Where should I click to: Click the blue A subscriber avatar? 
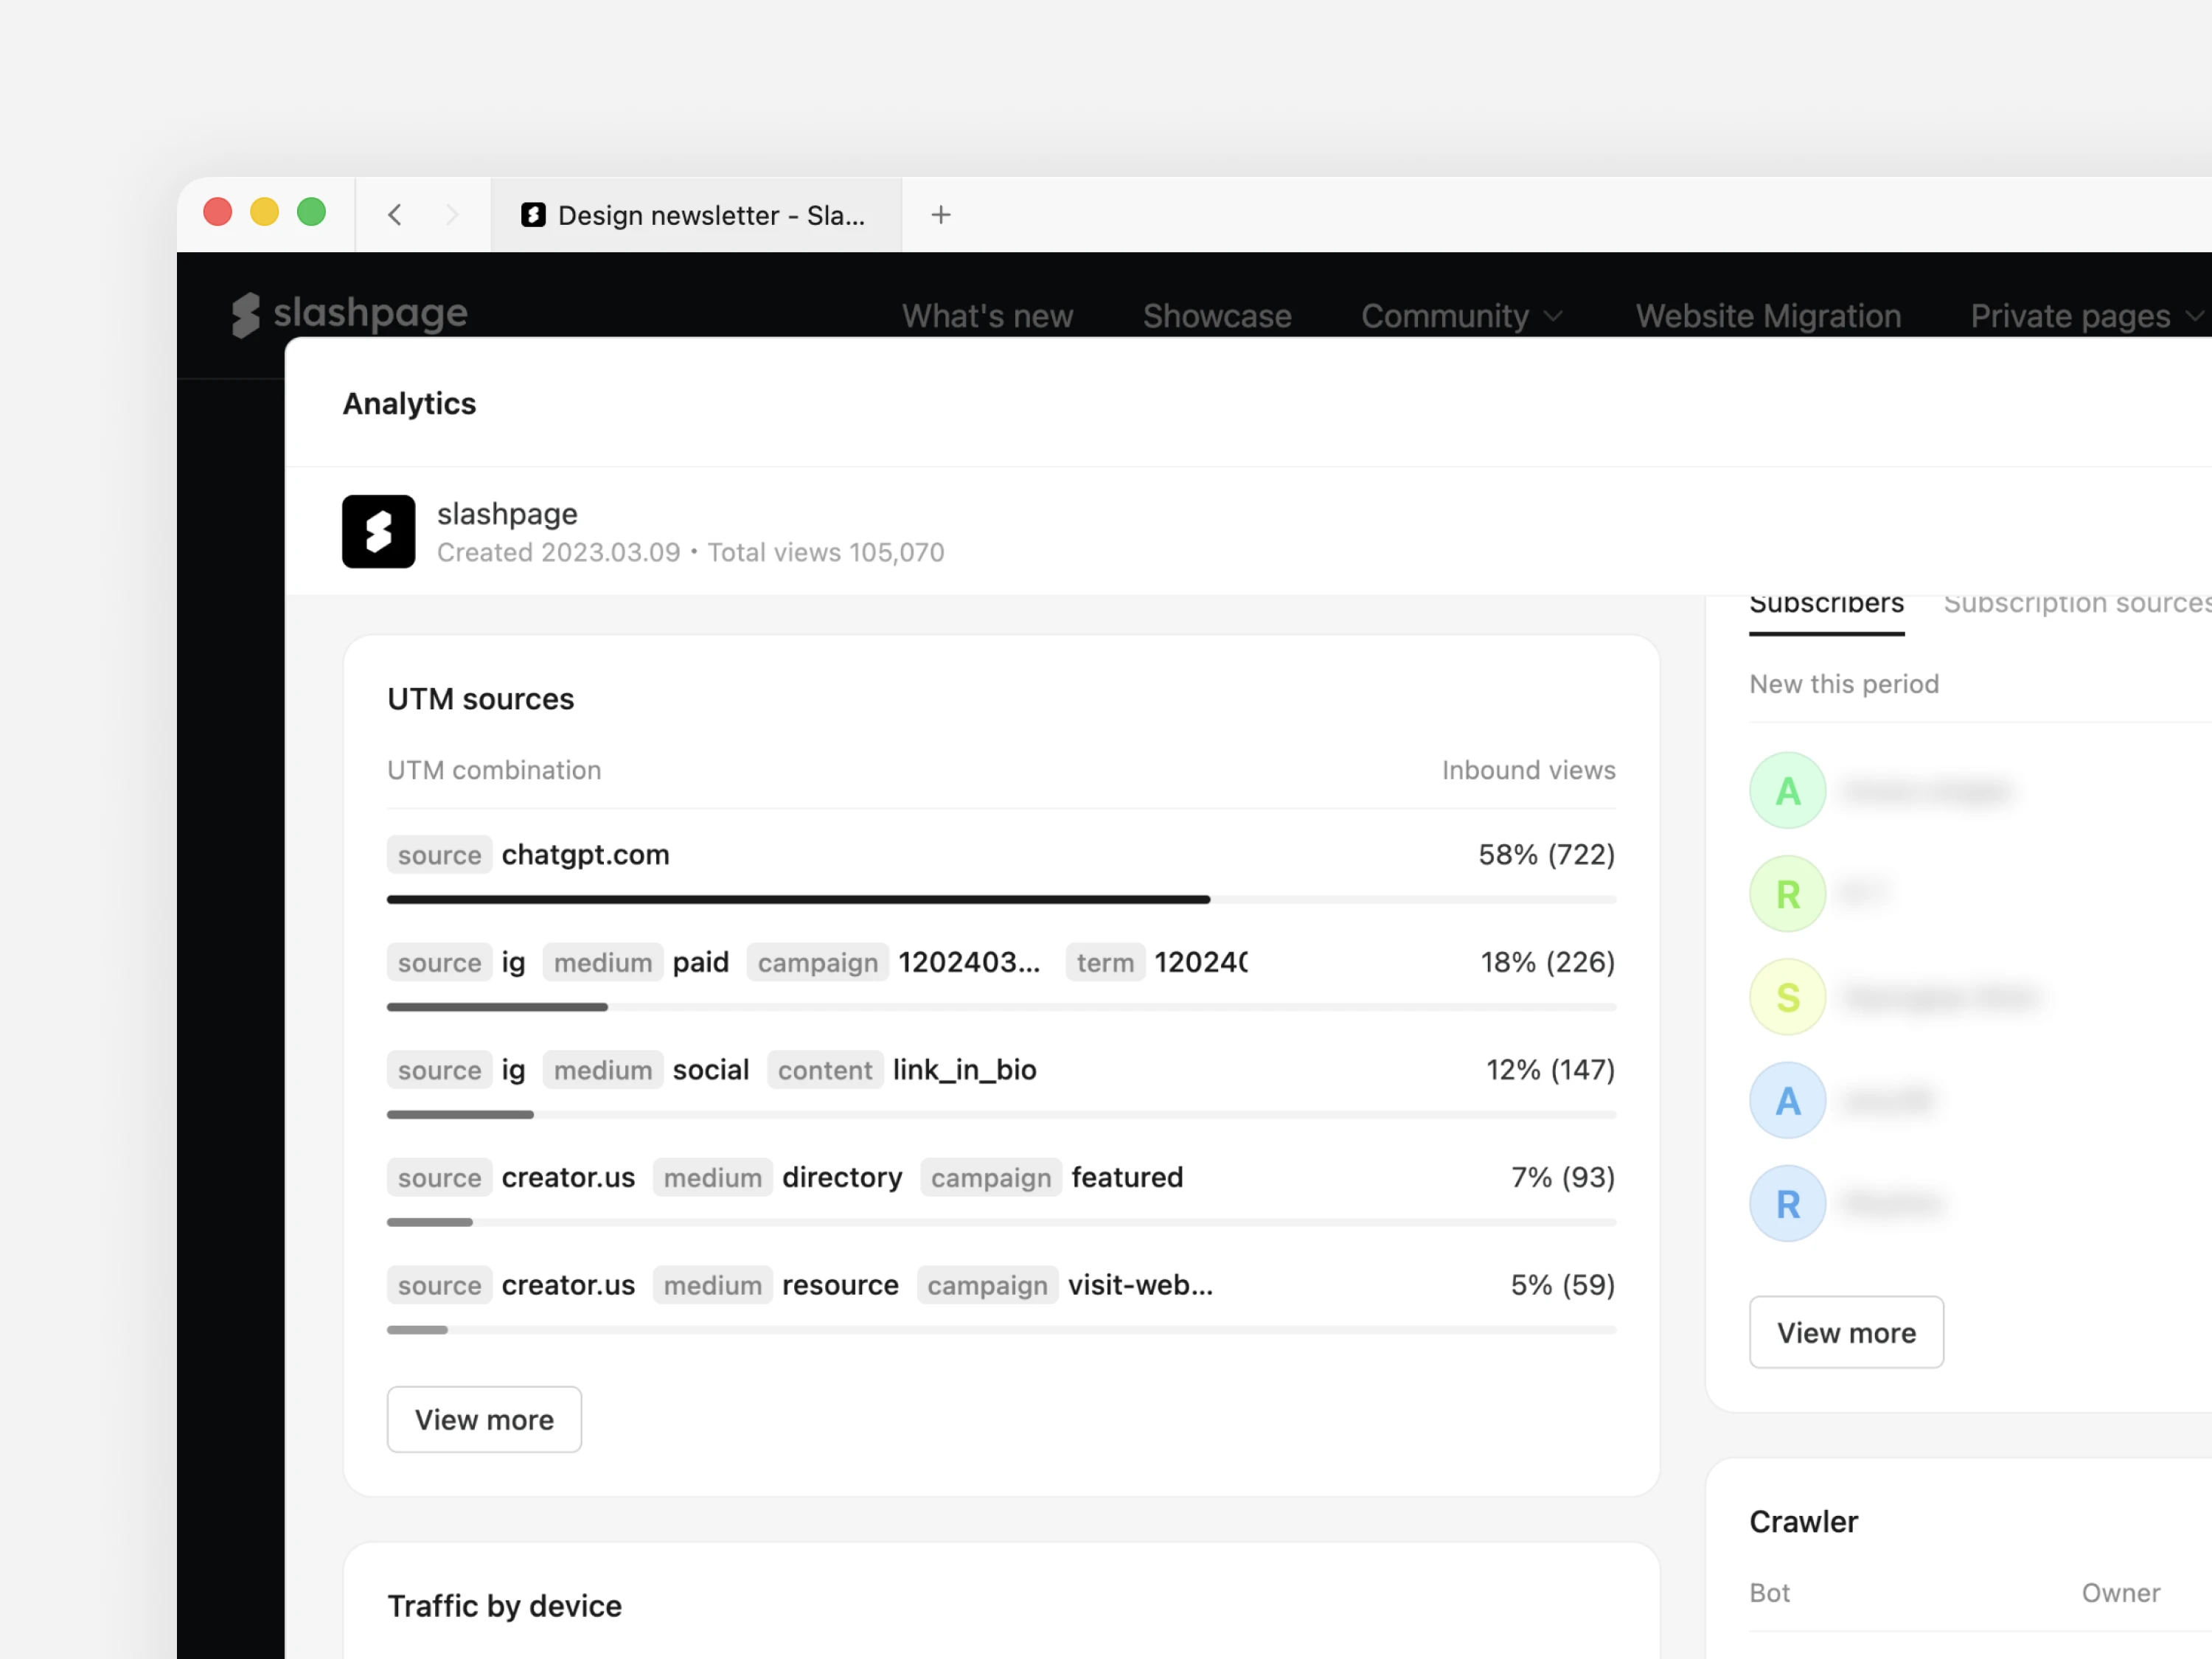point(1788,1101)
